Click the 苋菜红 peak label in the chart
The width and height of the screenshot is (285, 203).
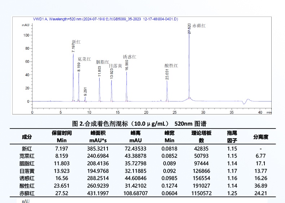point(84,59)
